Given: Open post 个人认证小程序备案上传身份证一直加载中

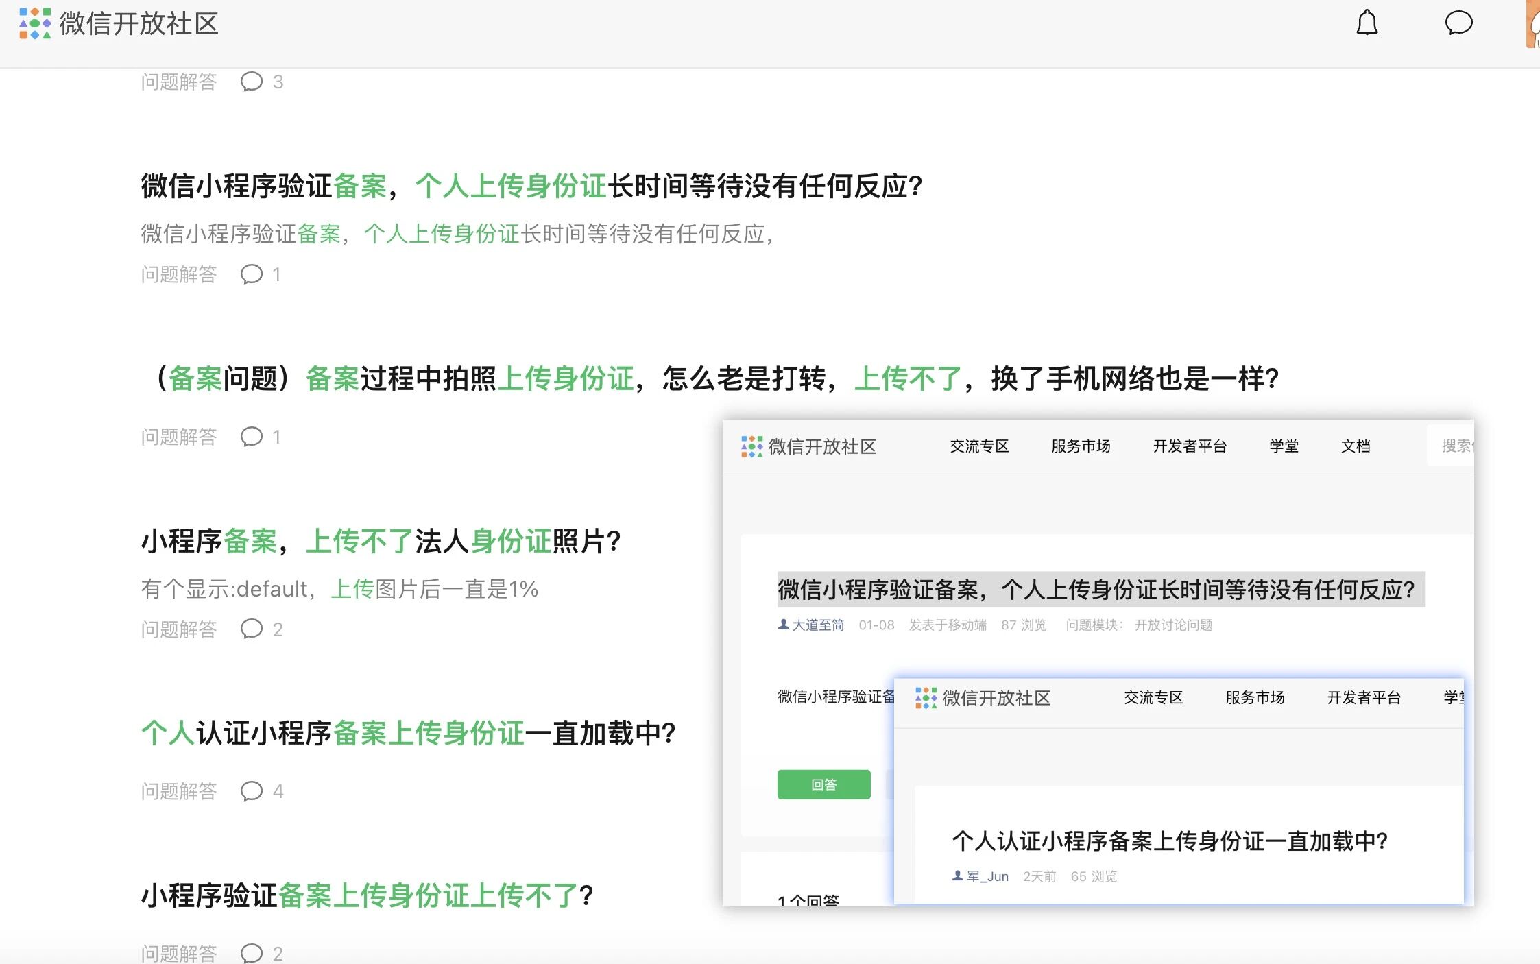Looking at the screenshot, I should 408,734.
